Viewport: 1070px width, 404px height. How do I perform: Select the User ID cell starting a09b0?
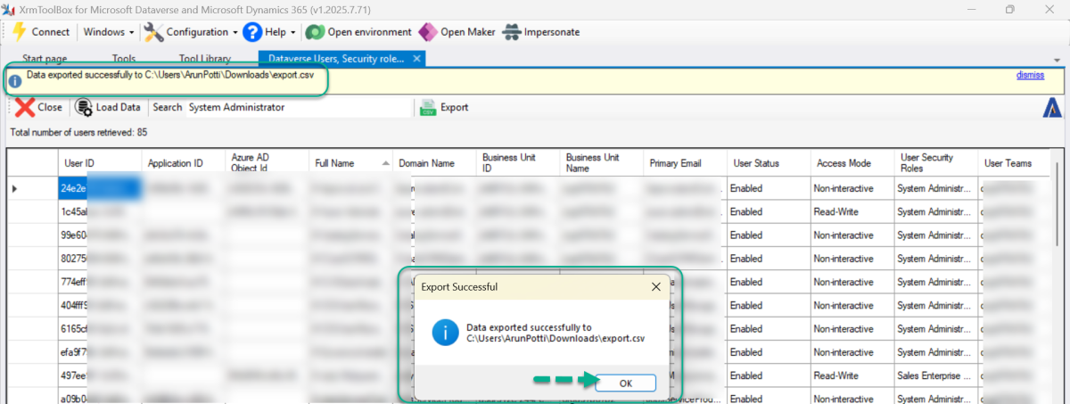click(100, 396)
